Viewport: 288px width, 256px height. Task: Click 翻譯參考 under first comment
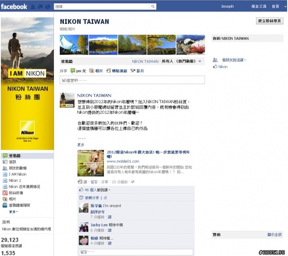pyautogui.click(x=97, y=212)
